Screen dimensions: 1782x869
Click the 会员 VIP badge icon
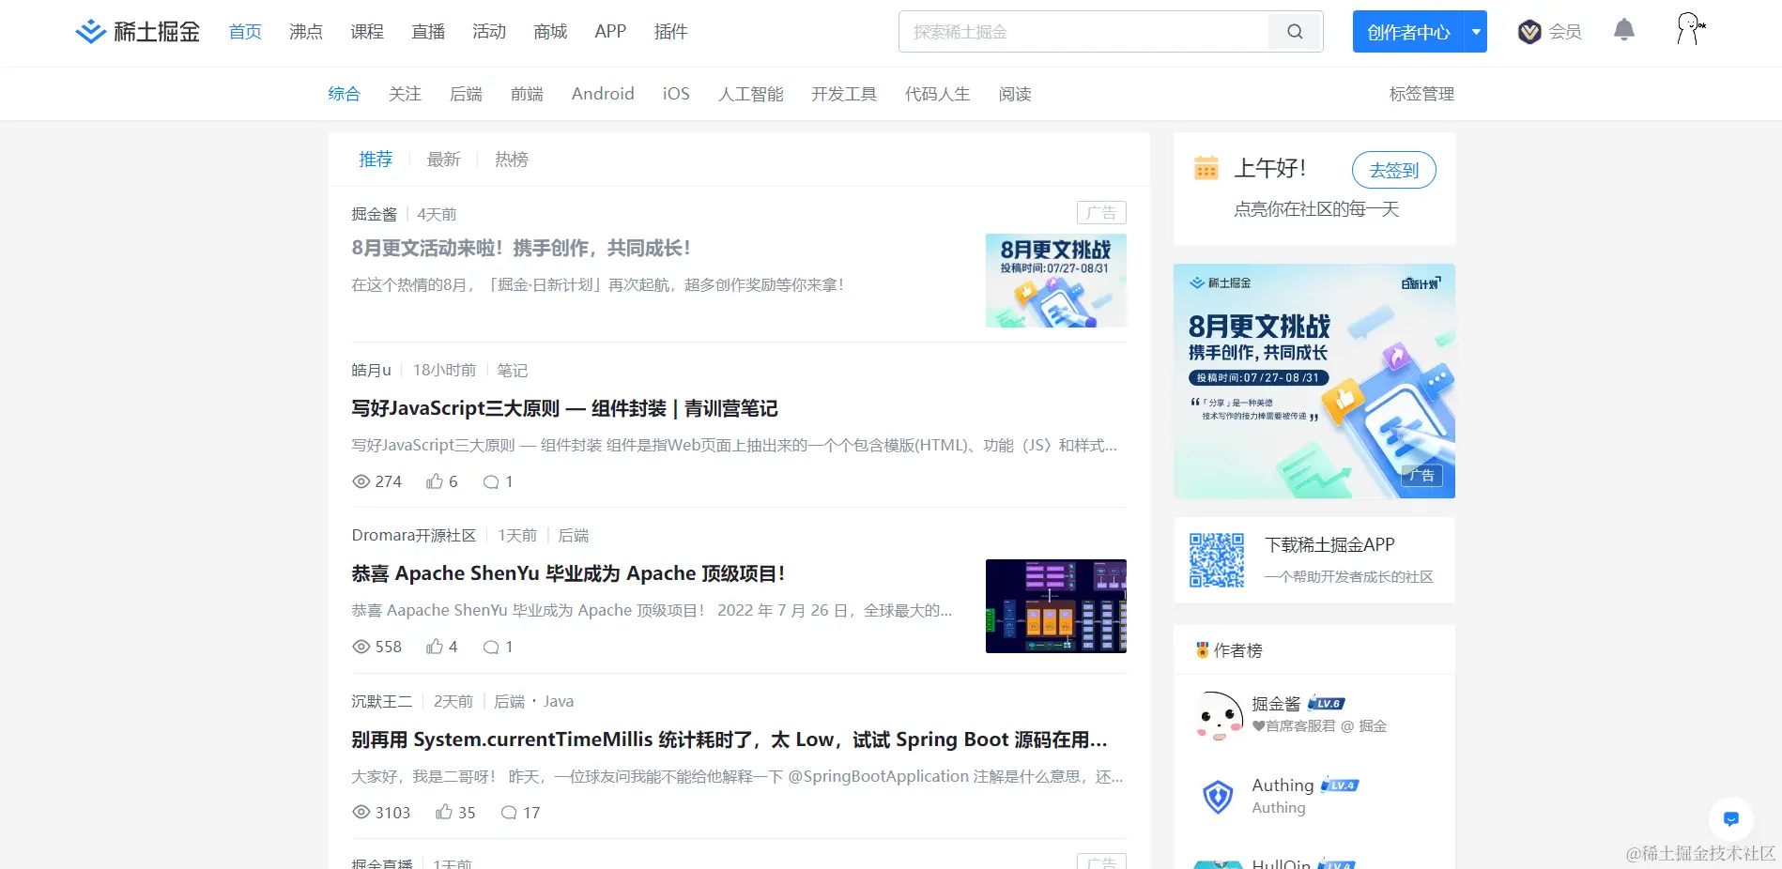tap(1529, 32)
